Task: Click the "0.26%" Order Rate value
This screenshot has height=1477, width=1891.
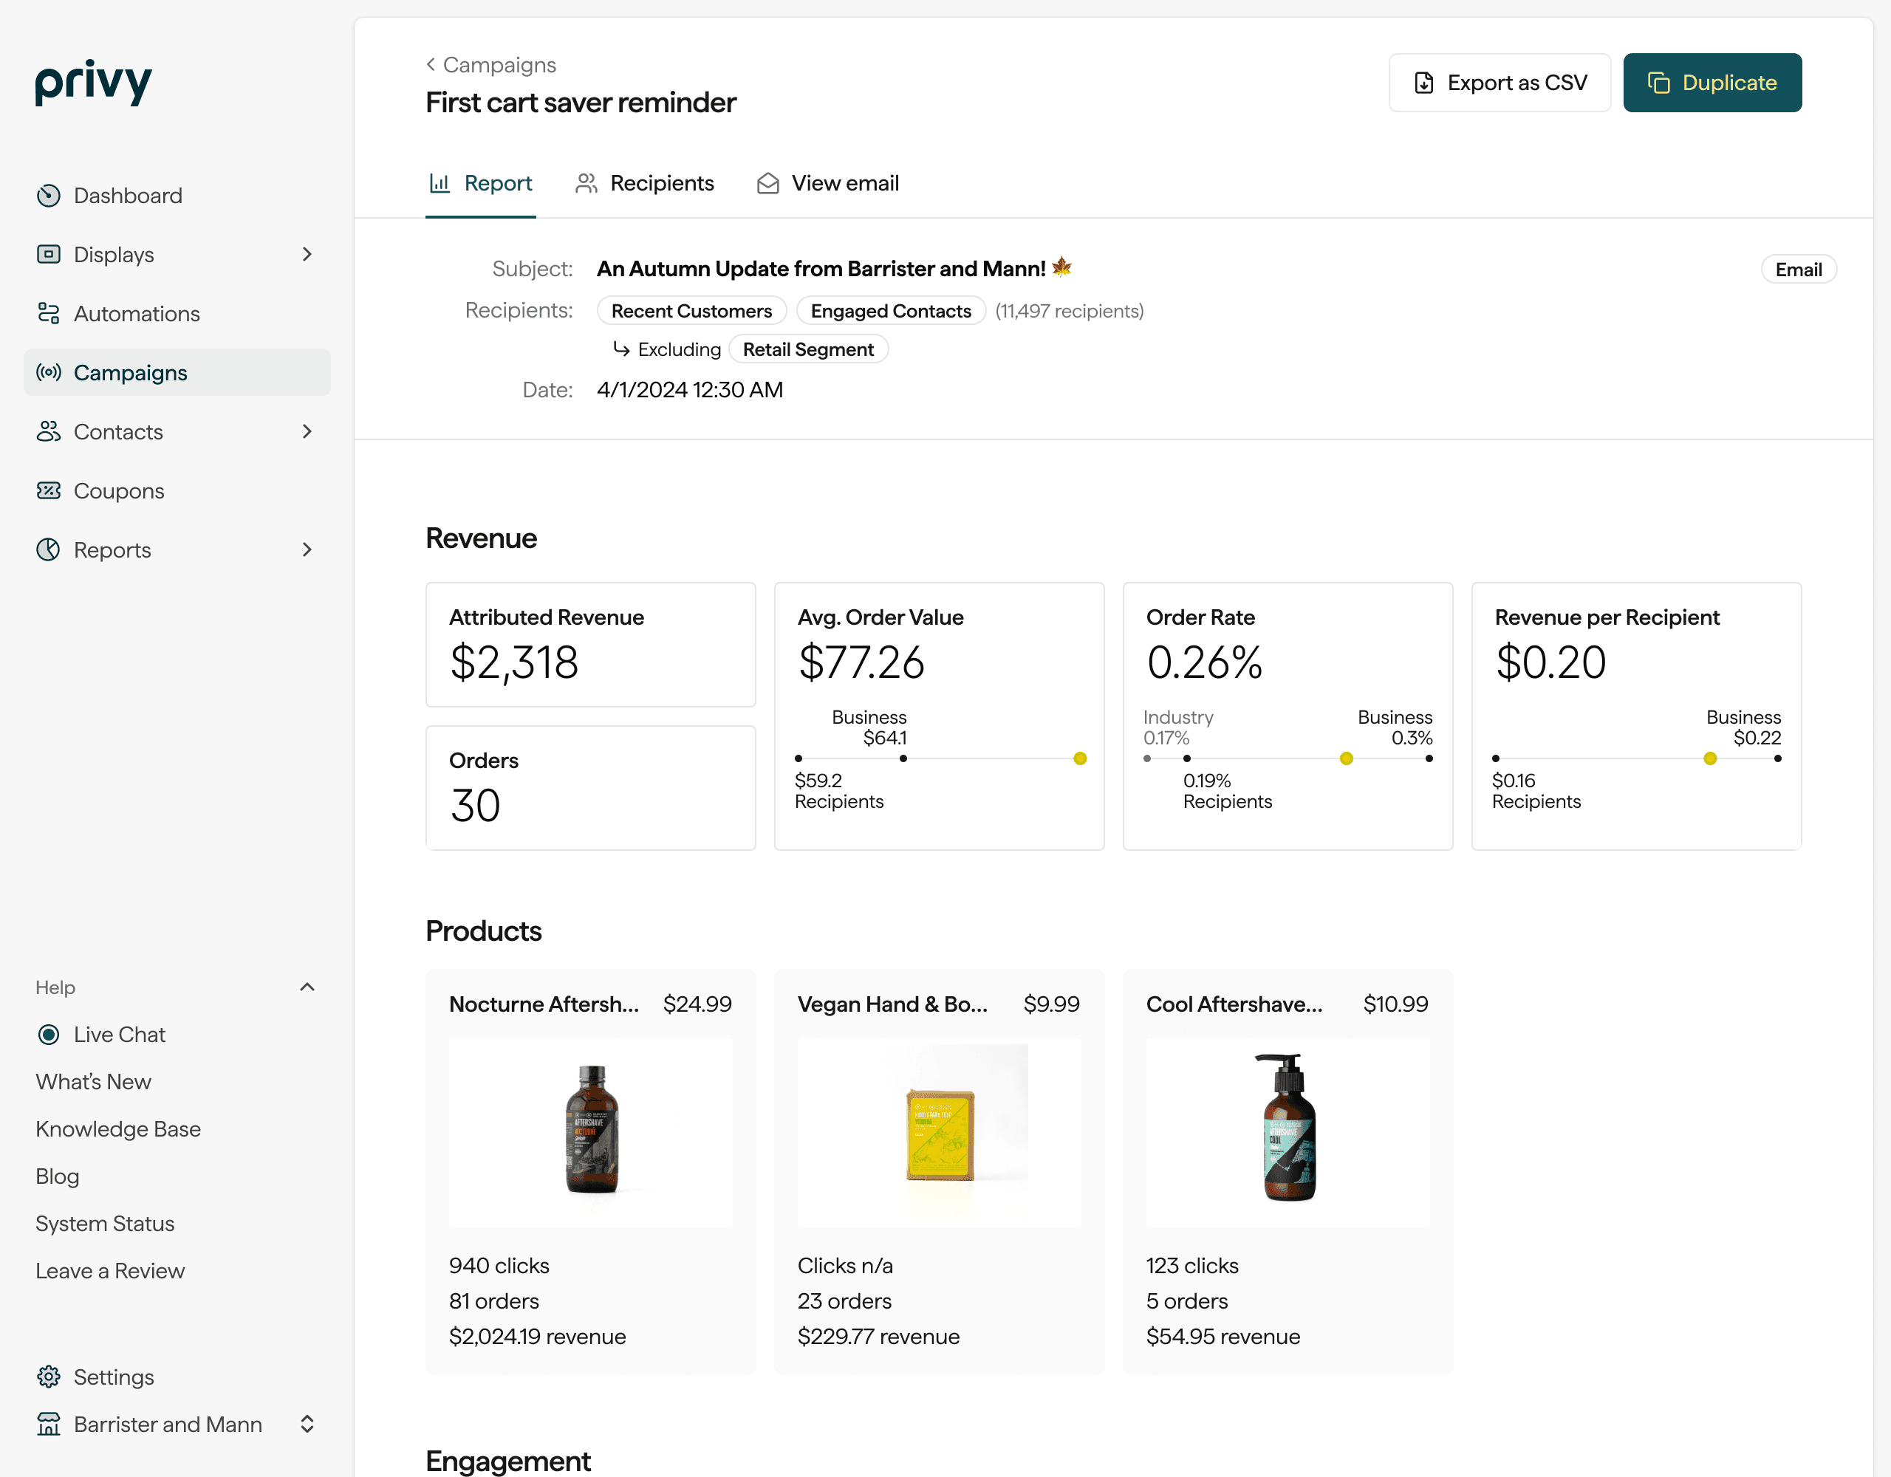Action: [x=1203, y=662]
